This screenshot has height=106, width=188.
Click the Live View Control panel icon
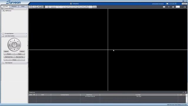pyautogui.click(x=3, y=36)
